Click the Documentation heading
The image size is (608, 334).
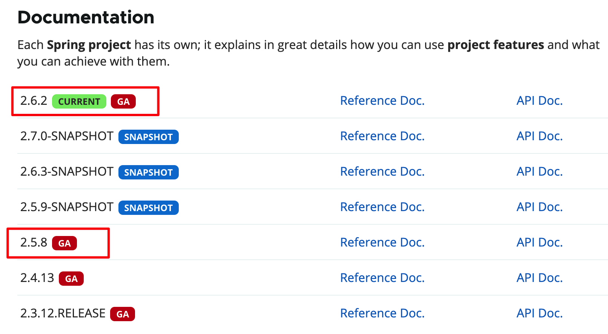tap(86, 17)
